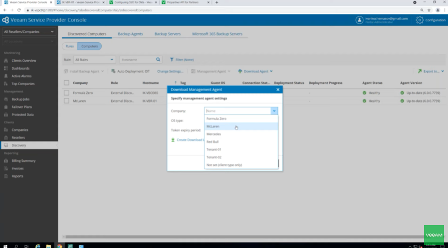Open the Download Agent dropdown
Screen dimensions: 448x248
coord(255,71)
